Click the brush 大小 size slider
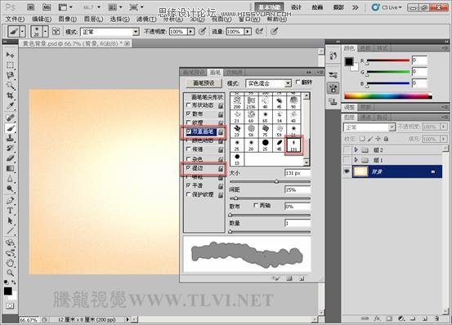 (270, 181)
